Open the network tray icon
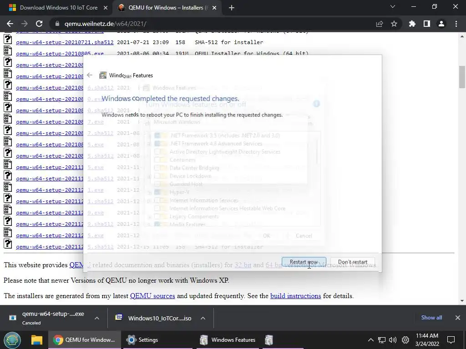 pos(382,340)
